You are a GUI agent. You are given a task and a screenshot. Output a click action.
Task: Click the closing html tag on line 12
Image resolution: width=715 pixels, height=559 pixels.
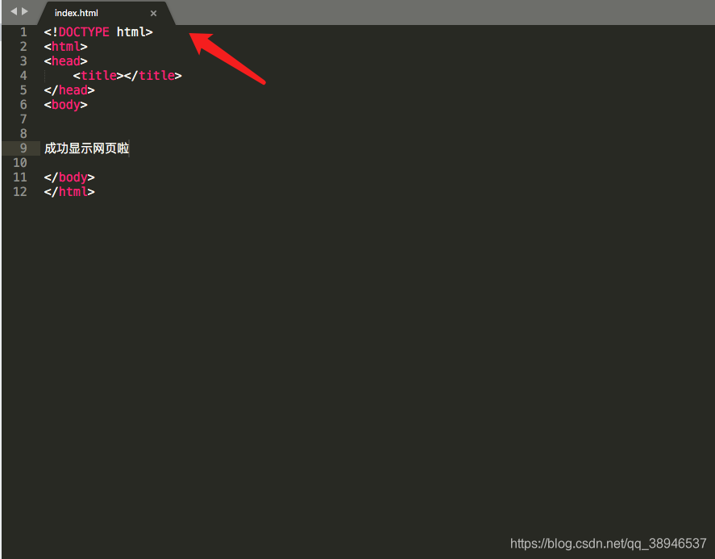(69, 192)
